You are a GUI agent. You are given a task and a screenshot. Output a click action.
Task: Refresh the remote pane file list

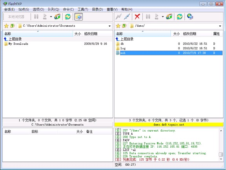tap(180, 17)
